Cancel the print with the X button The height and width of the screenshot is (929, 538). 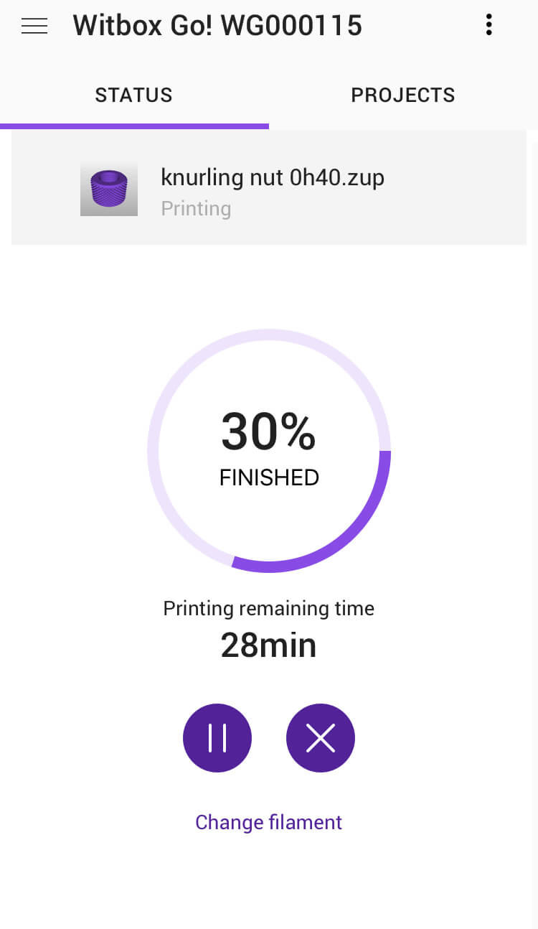(321, 738)
